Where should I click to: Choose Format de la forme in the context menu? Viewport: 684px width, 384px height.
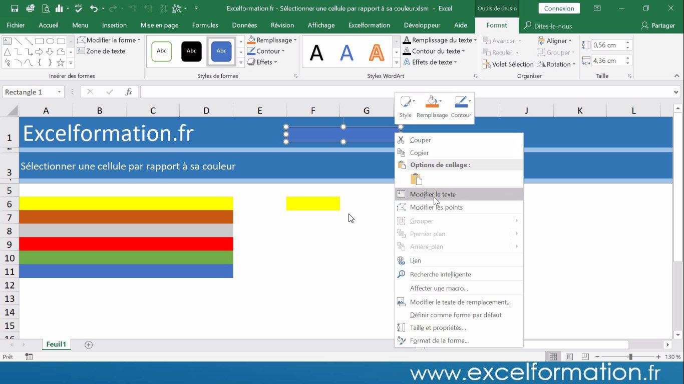coord(459,340)
